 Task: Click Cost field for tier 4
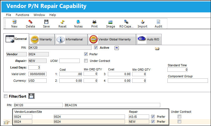pyautogui.click(x=119, y=81)
